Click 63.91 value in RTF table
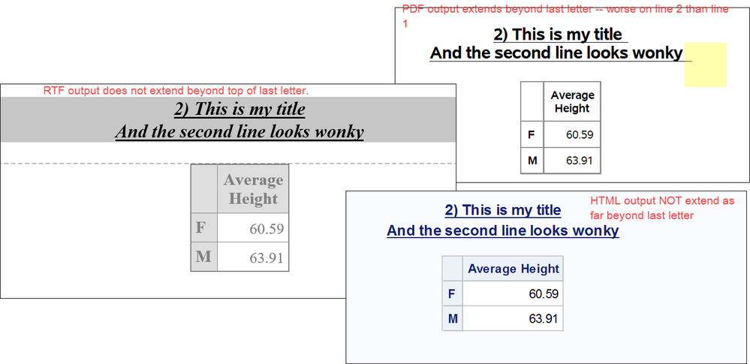The width and height of the screenshot is (750, 364). tap(267, 258)
